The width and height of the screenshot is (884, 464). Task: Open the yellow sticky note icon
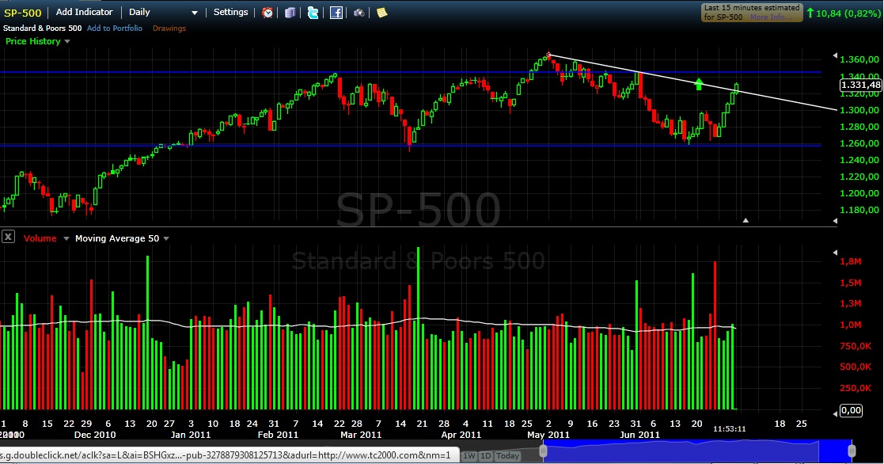(381, 13)
